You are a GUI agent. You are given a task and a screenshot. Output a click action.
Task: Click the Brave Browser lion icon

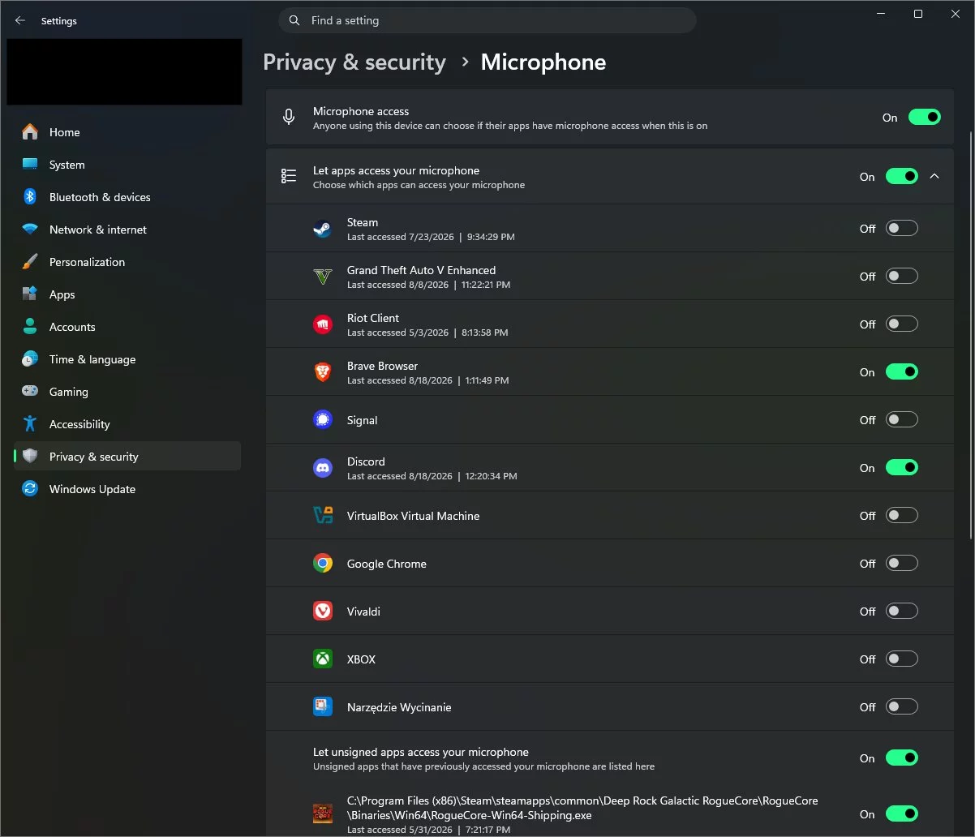[323, 372]
